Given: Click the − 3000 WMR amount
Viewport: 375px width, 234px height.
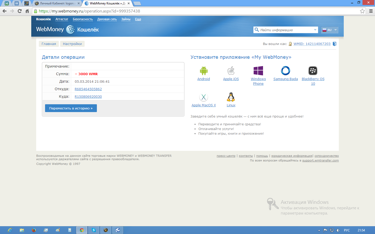Looking at the screenshot, I should (x=86, y=74).
